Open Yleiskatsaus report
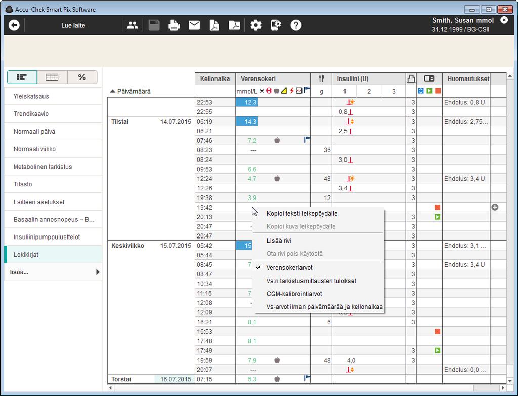 (53, 96)
